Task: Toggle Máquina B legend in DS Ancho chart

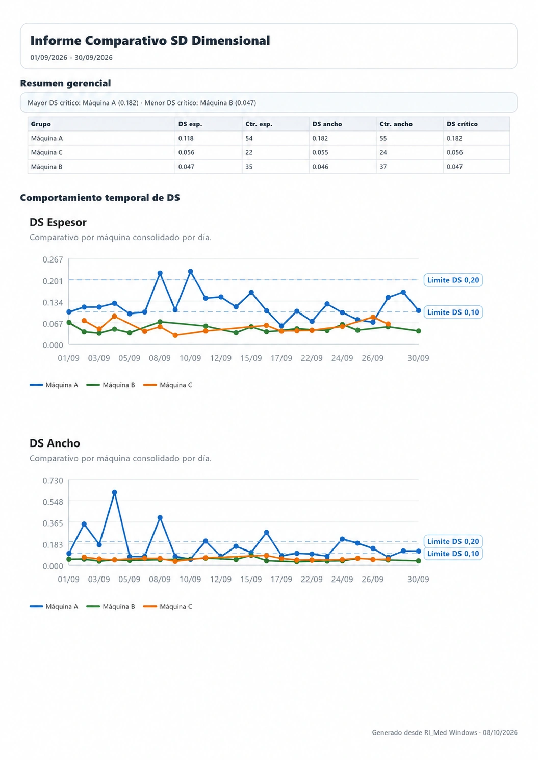Action: (x=111, y=607)
